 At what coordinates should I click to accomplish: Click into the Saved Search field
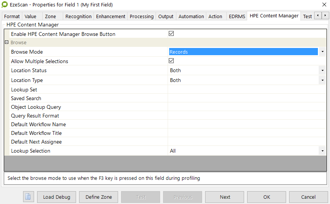[246, 98]
